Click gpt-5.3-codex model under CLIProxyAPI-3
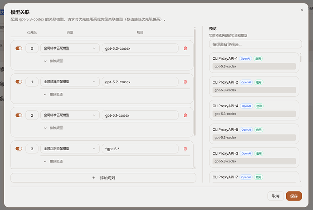This screenshot has height=210, width=313. pyautogui.click(x=254, y=161)
